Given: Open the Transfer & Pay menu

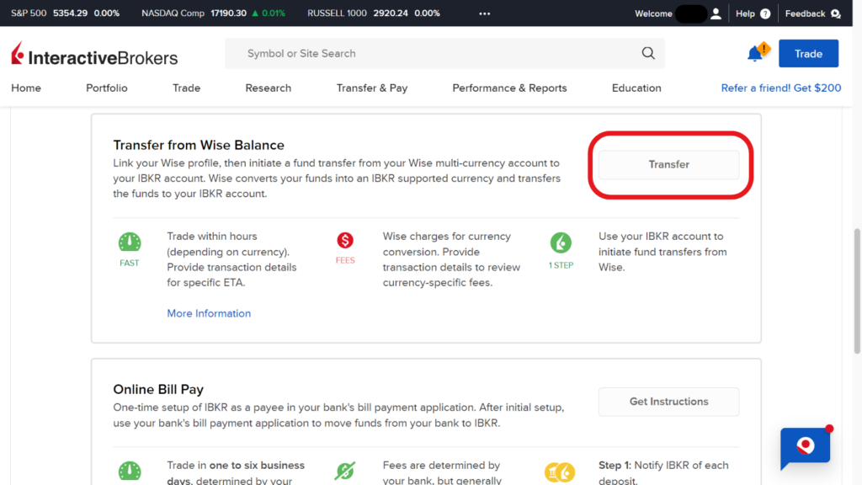Looking at the screenshot, I should coord(372,88).
